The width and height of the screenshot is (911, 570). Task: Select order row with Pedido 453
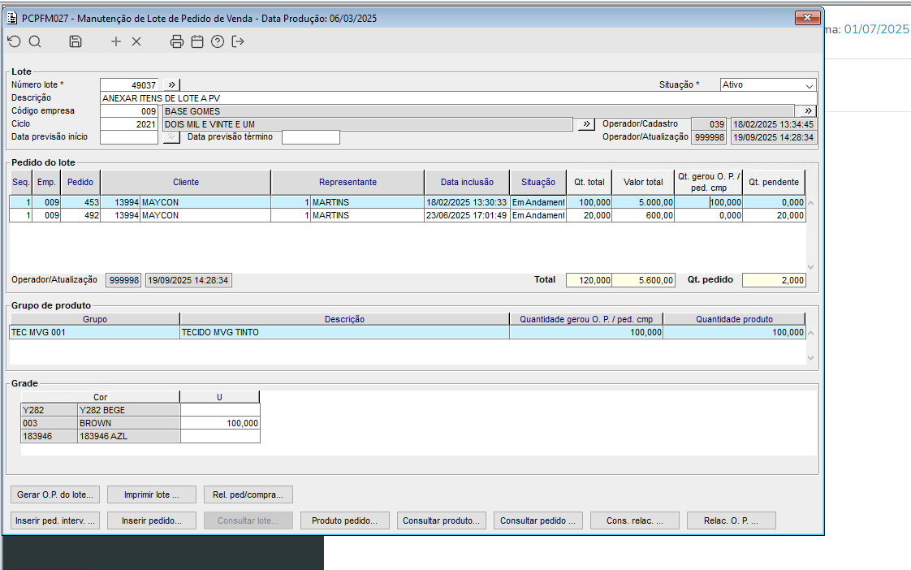coord(408,202)
